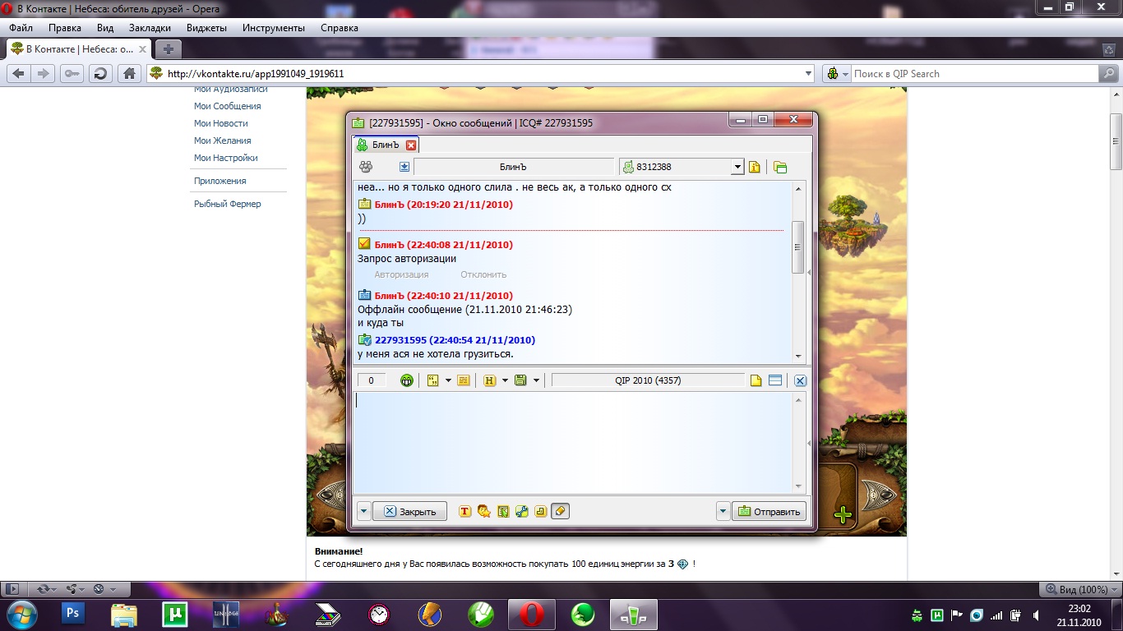Screen dimensions: 1123x631
Task: Click the green floppy save icon in QIP
Action: pyautogui.click(x=520, y=380)
